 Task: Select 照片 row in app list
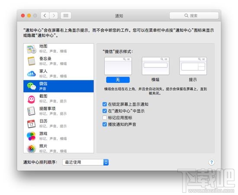coord(58,148)
